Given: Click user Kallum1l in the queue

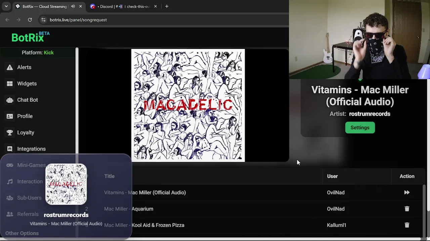Looking at the screenshot, I should point(336,225).
